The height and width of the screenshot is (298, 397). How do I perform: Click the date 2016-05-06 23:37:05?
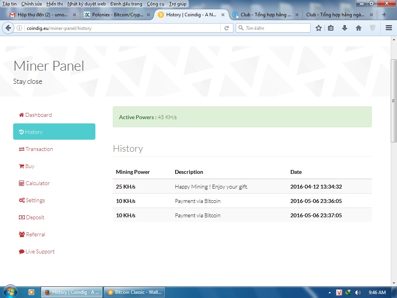coord(316,215)
